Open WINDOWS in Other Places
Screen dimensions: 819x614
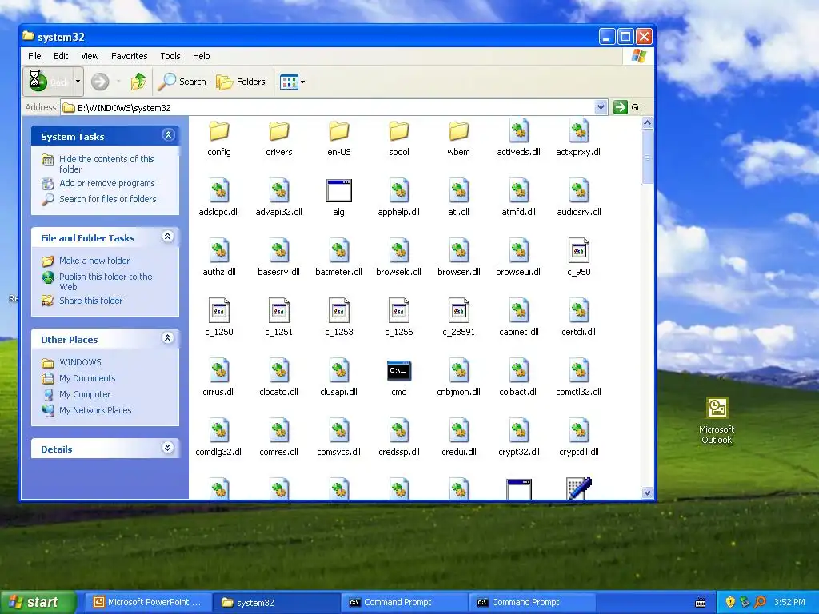(x=80, y=362)
